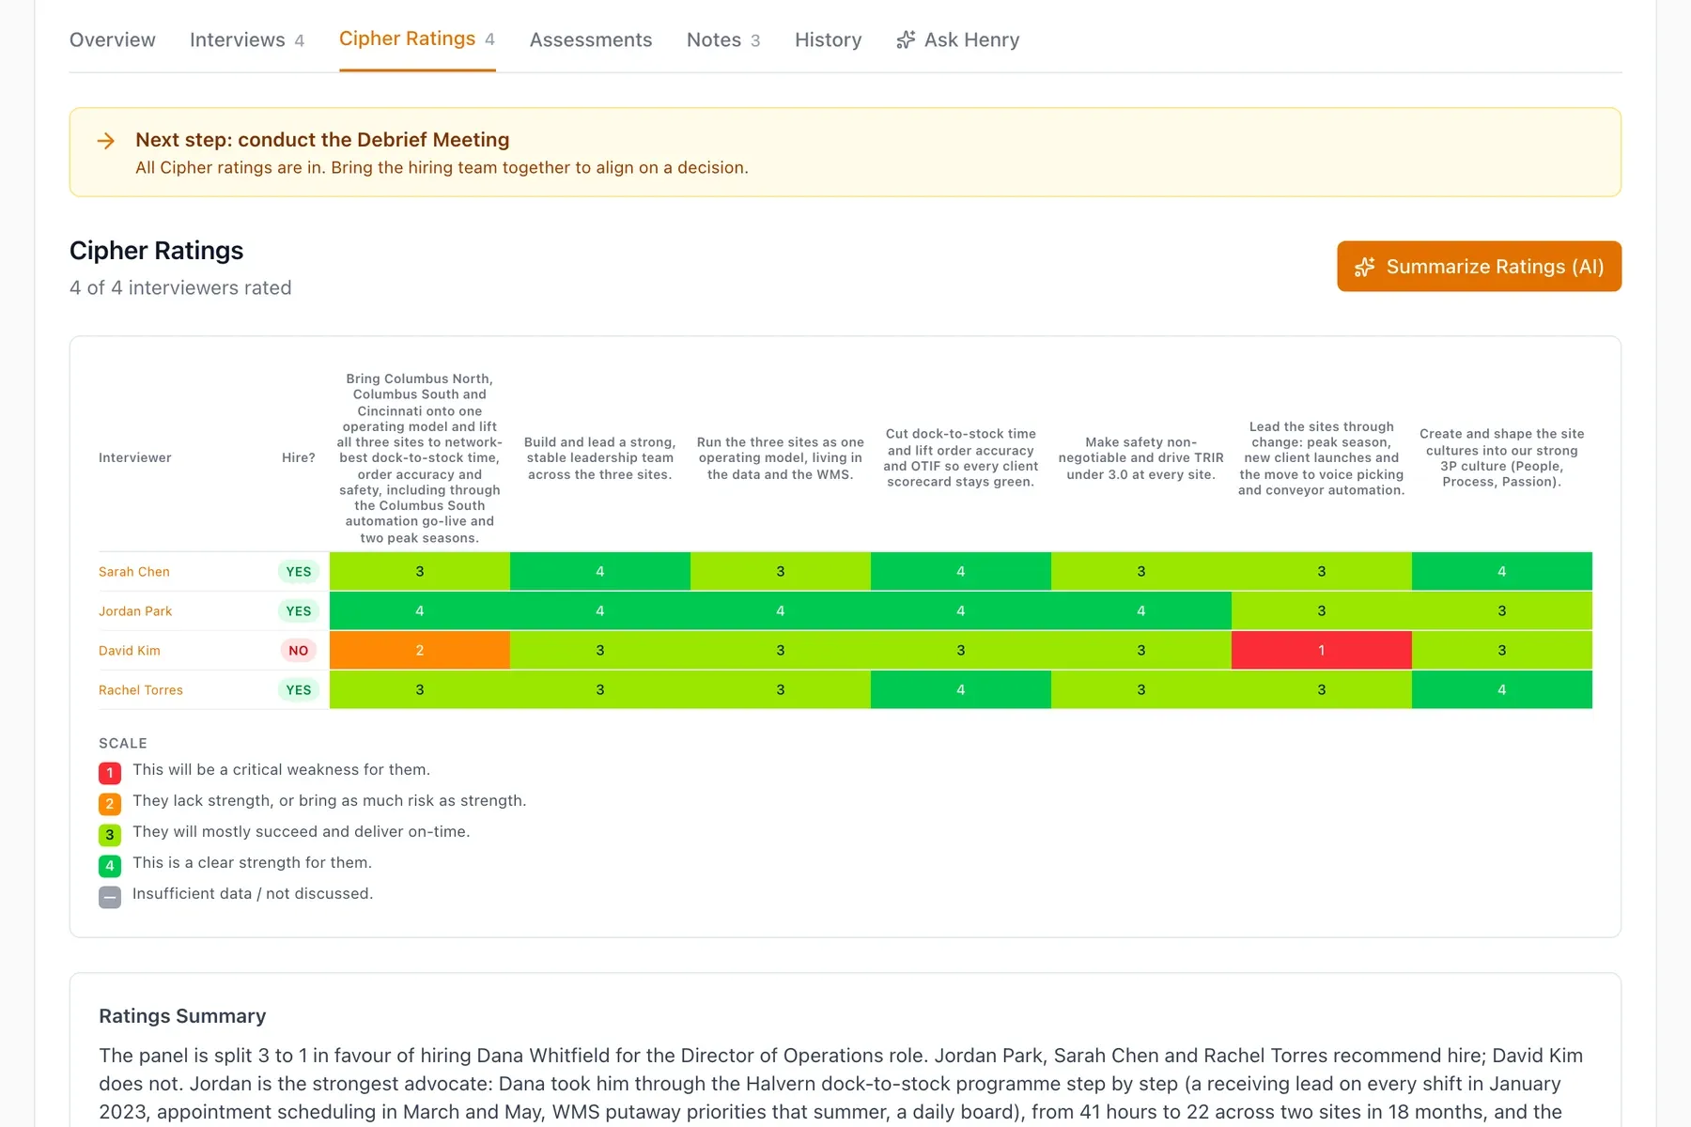1691x1127 pixels.
Task: Click the light green scale swatch labeled 3
Action: click(x=110, y=835)
